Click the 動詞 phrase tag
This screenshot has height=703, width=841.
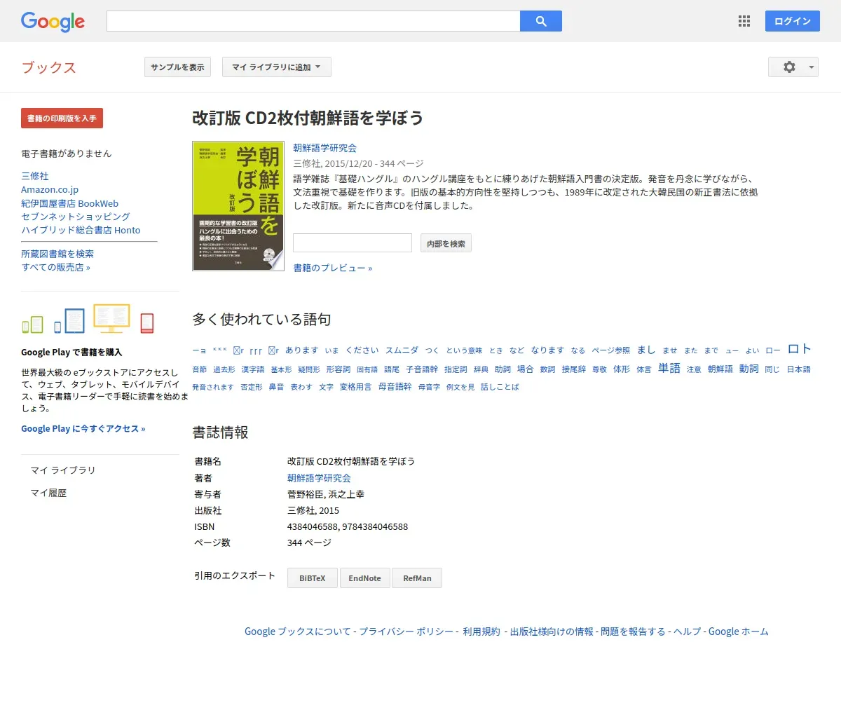coord(748,369)
